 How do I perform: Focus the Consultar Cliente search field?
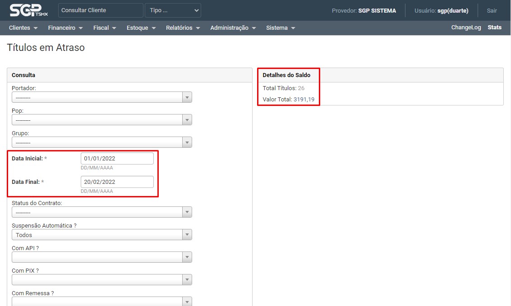(x=101, y=10)
